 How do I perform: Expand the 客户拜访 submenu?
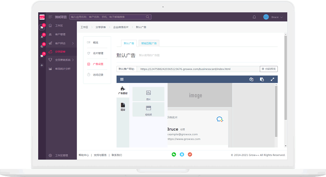(73, 43)
